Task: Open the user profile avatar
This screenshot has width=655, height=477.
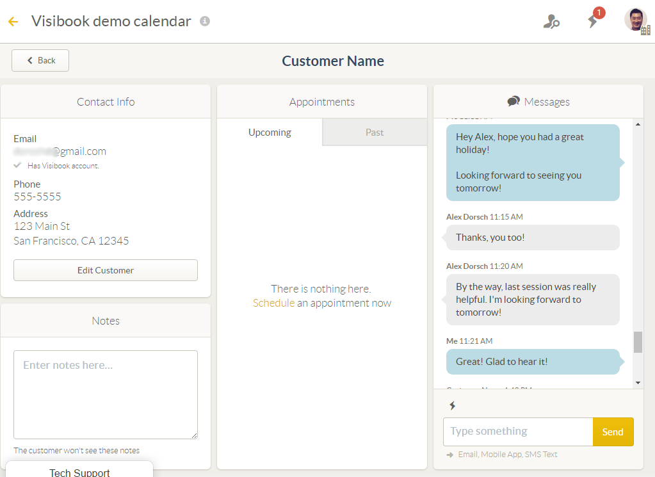Action: (636, 20)
